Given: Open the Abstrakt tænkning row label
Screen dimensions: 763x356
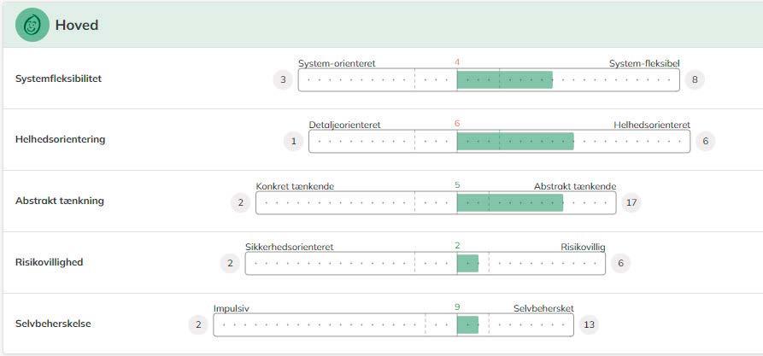Looking at the screenshot, I should [x=60, y=201].
